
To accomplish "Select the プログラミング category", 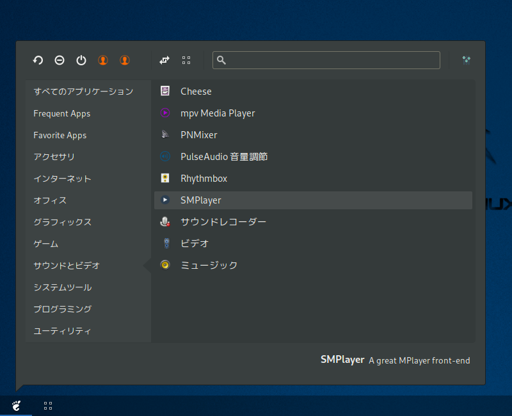I will 88,309.
